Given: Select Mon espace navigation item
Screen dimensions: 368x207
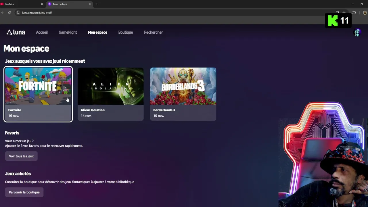Looking at the screenshot, I should click(x=97, y=32).
